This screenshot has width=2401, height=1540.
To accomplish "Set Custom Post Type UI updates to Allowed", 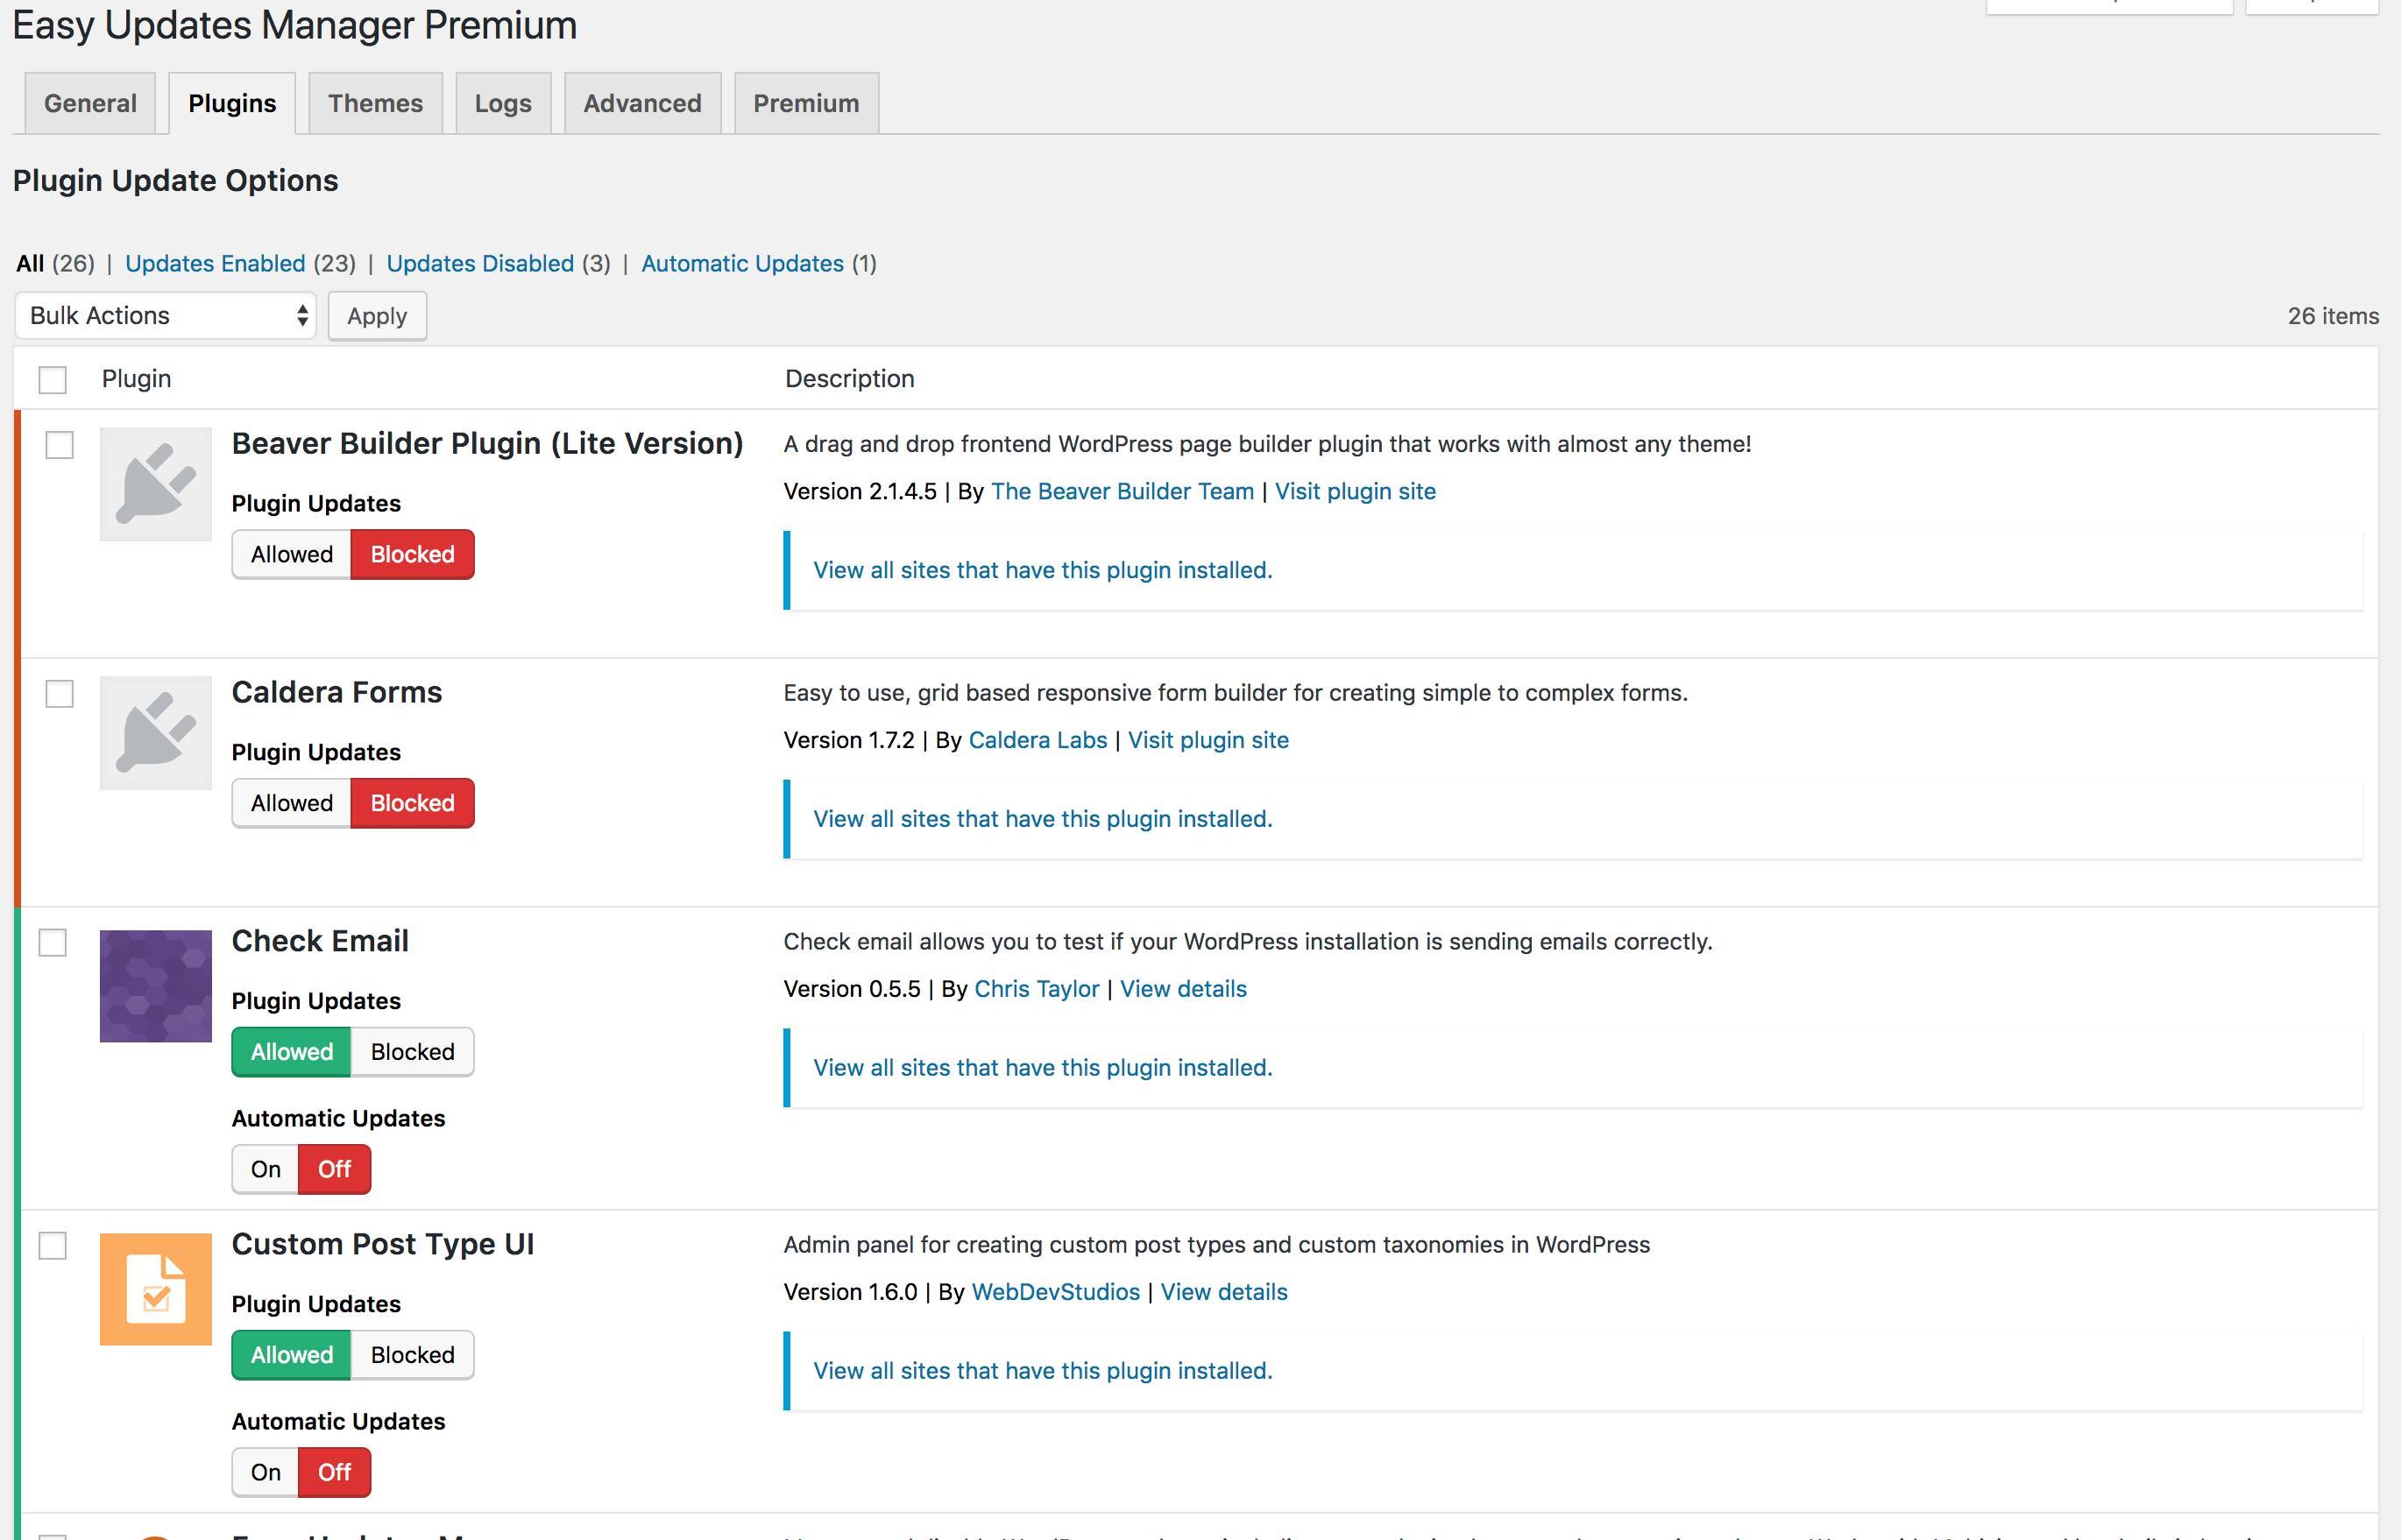I will [292, 1355].
